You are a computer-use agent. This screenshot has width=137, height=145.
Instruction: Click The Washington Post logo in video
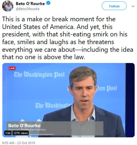(x=39, y=75)
